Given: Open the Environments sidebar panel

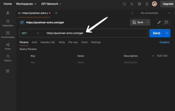Looking at the screenshot, I should (8, 35).
